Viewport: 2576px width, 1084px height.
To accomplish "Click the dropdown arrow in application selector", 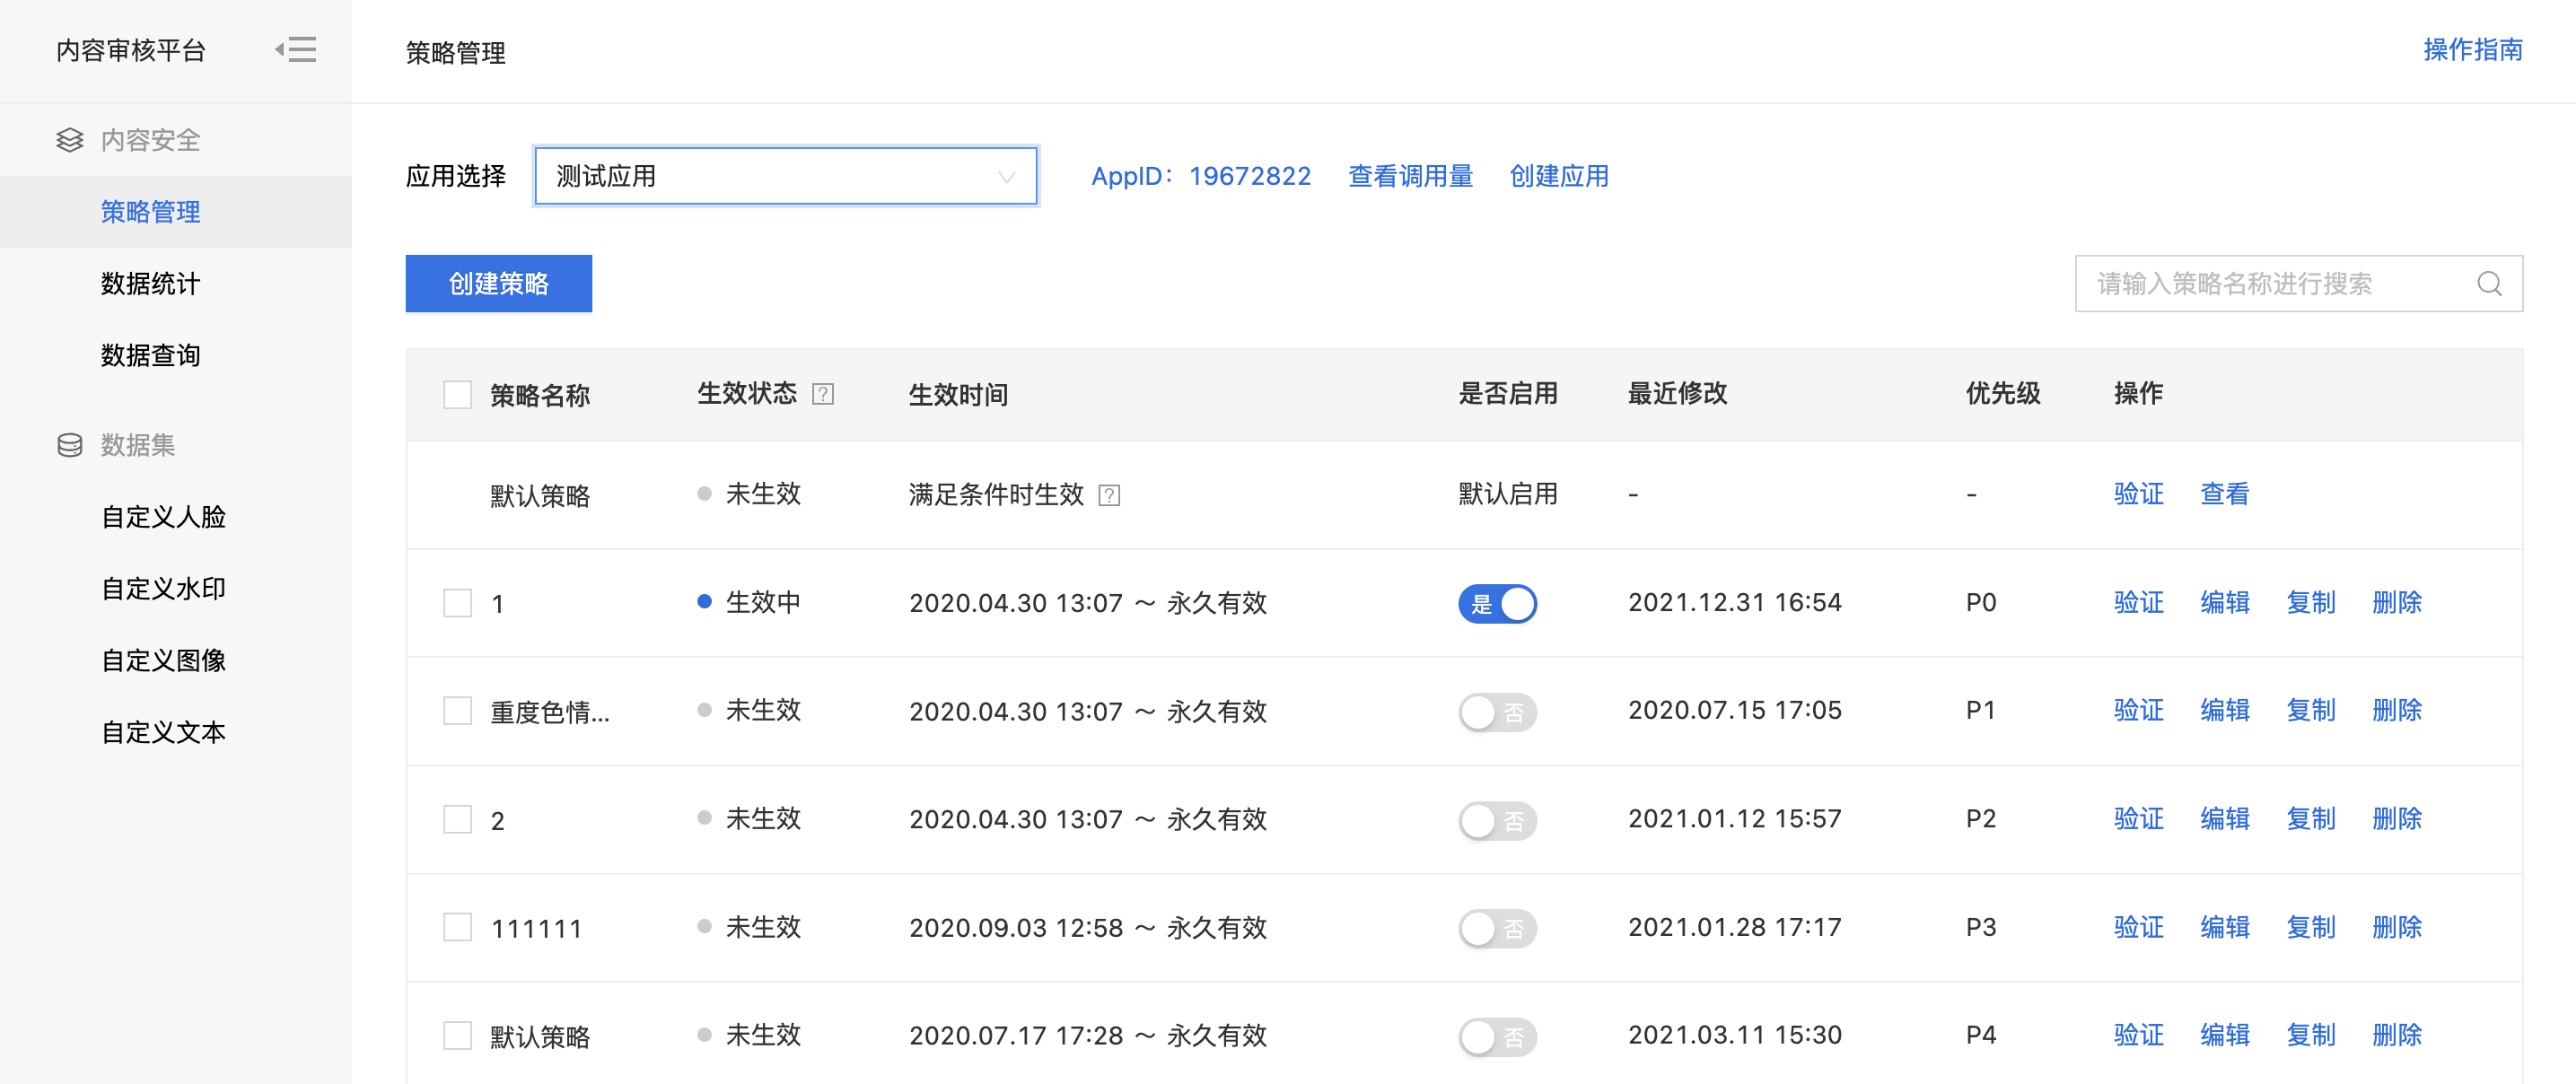I will (x=1006, y=177).
